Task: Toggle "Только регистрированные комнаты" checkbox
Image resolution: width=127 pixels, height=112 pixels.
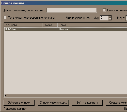Action: (5, 18)
